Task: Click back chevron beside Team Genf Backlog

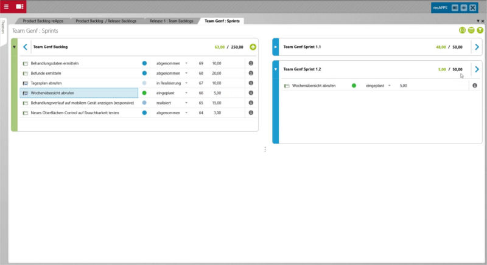Action: point(25,47)
